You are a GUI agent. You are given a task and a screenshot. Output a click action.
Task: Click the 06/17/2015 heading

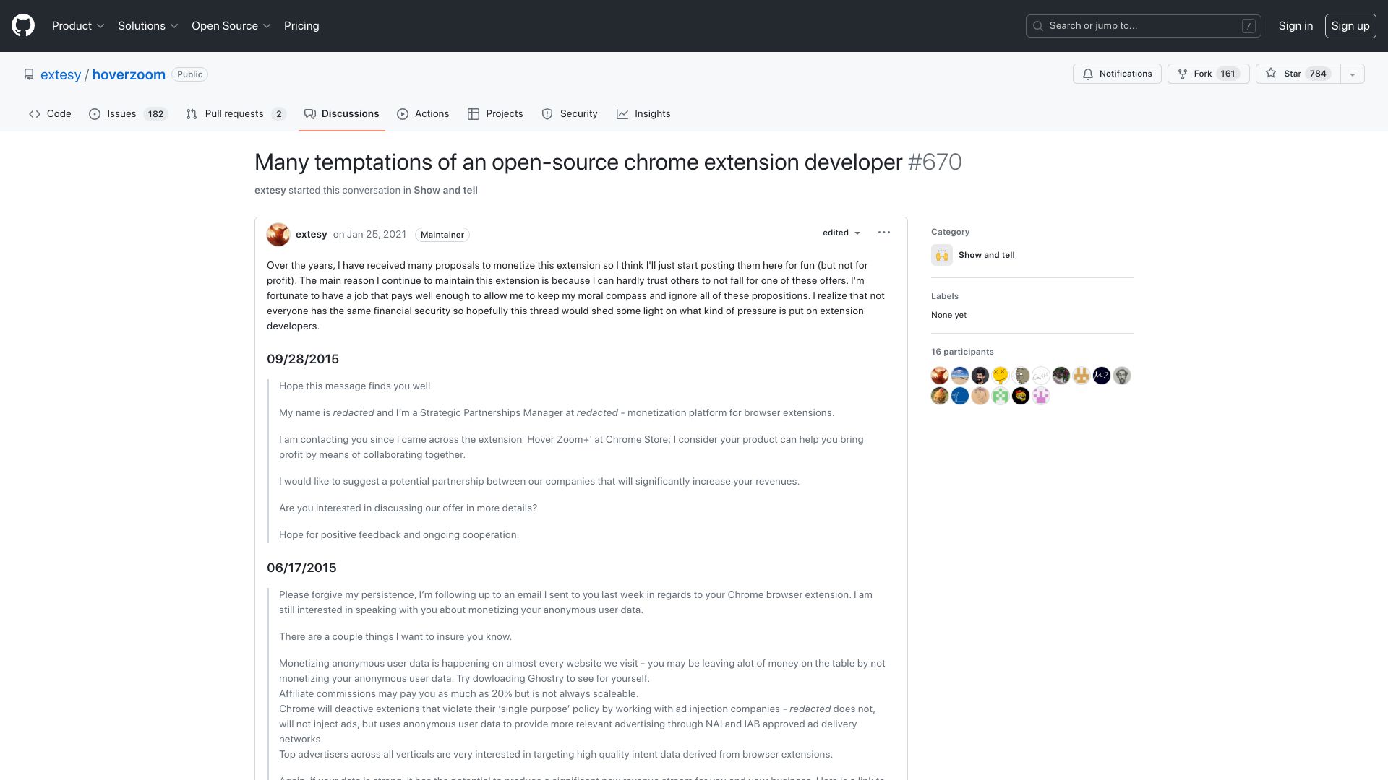point(301,568)
